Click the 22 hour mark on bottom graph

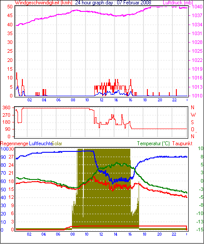point(174,234)
